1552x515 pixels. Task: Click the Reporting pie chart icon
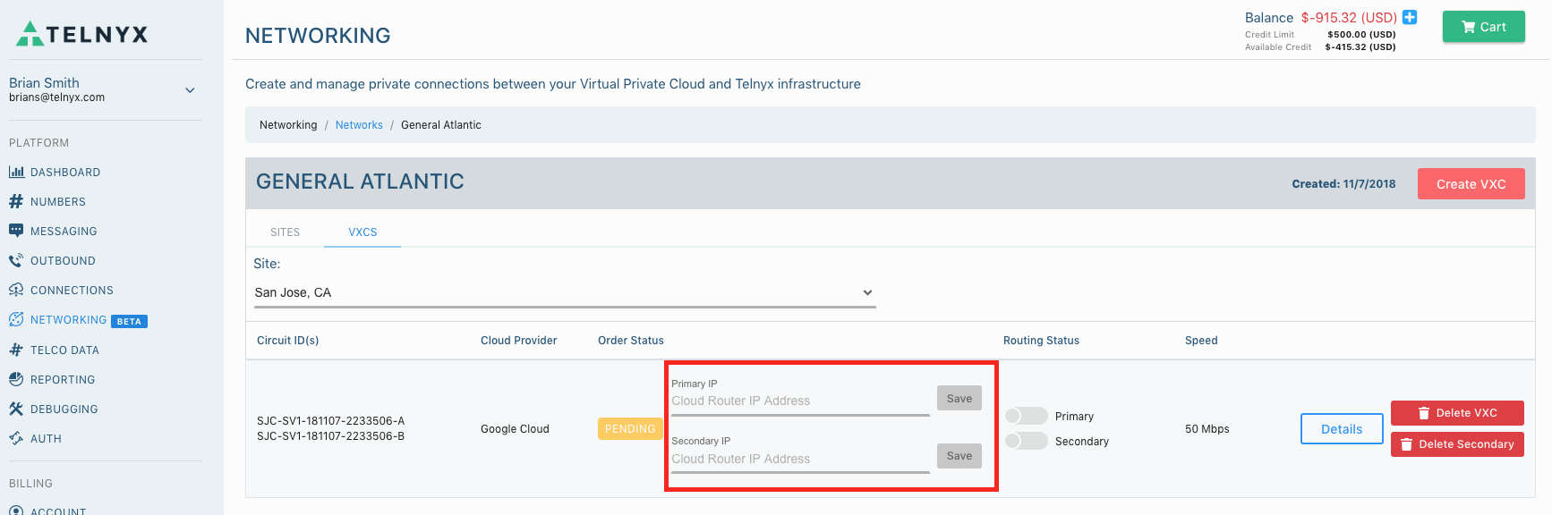(x=16, y=379)
